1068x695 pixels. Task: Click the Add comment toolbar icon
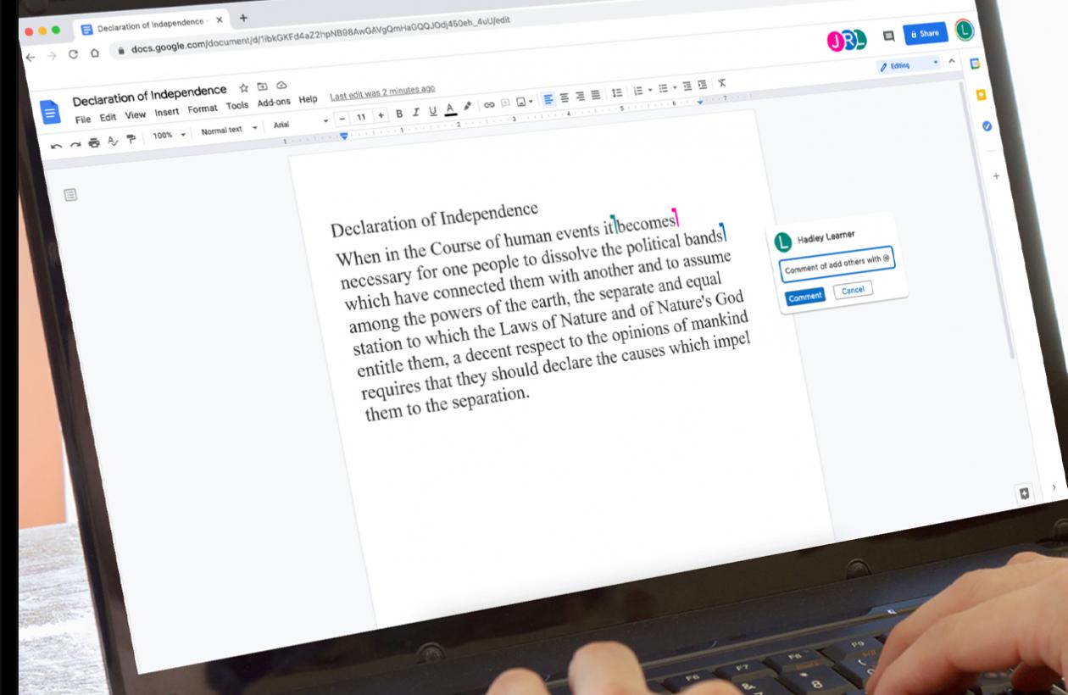pos(505,103)
